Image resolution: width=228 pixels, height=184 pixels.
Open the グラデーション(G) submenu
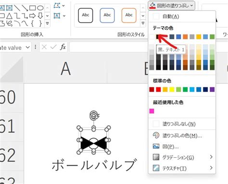coord(182,157)
